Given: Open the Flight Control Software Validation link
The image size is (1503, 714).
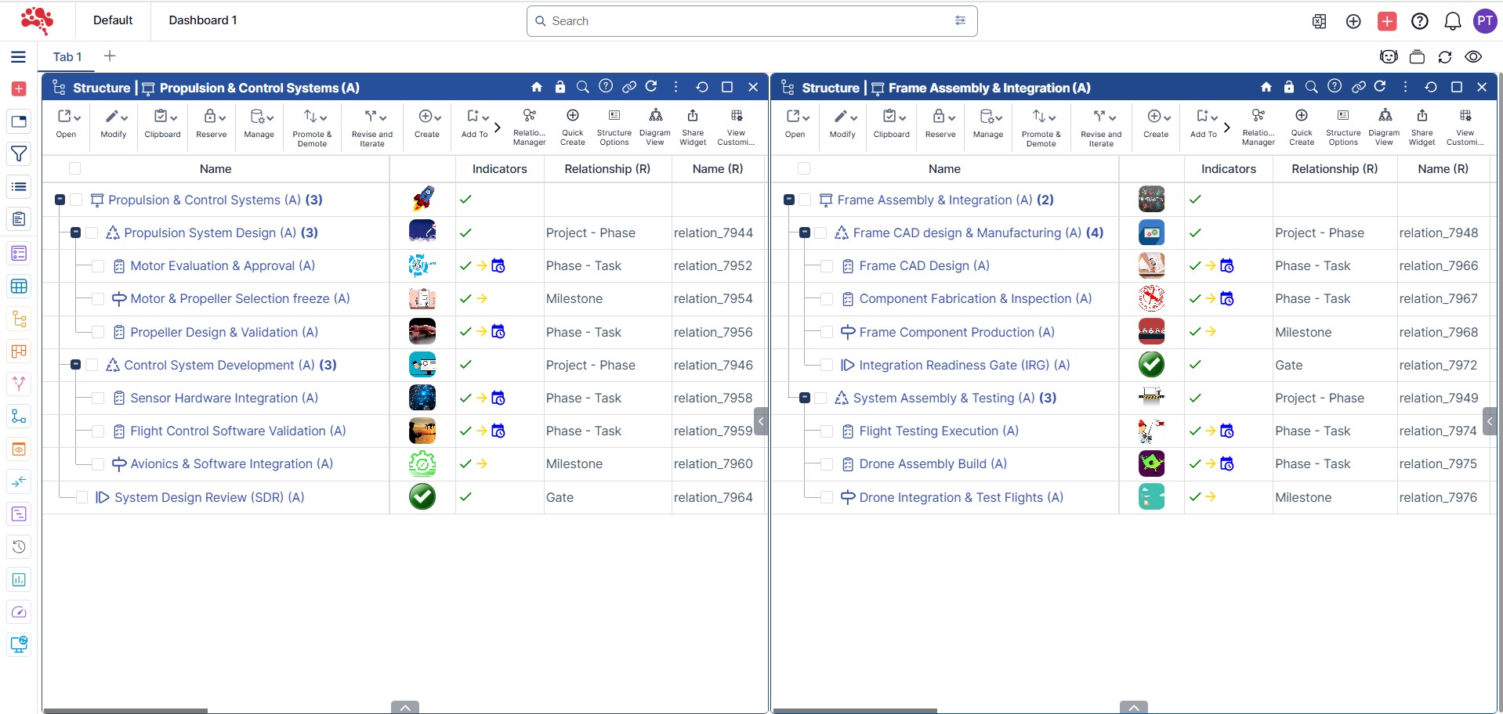Looking at the screenshot, I should (237, 431).
